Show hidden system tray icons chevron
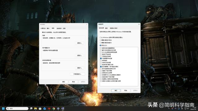 click(169, 109)
